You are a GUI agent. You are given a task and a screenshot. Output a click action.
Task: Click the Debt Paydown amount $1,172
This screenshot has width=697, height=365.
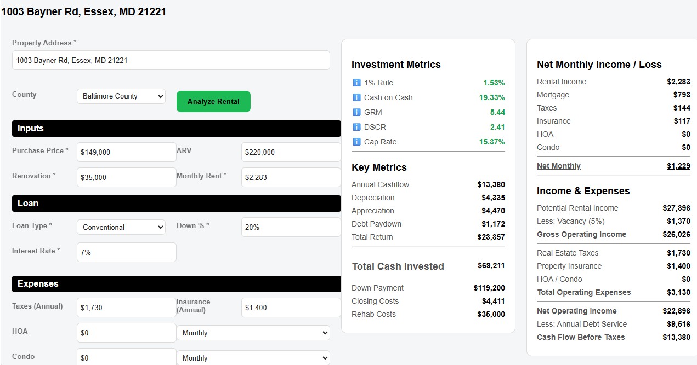click(x=494, y=224)
